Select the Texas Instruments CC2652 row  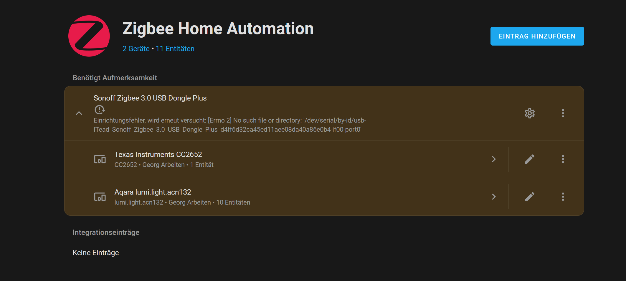pos(287,159)
